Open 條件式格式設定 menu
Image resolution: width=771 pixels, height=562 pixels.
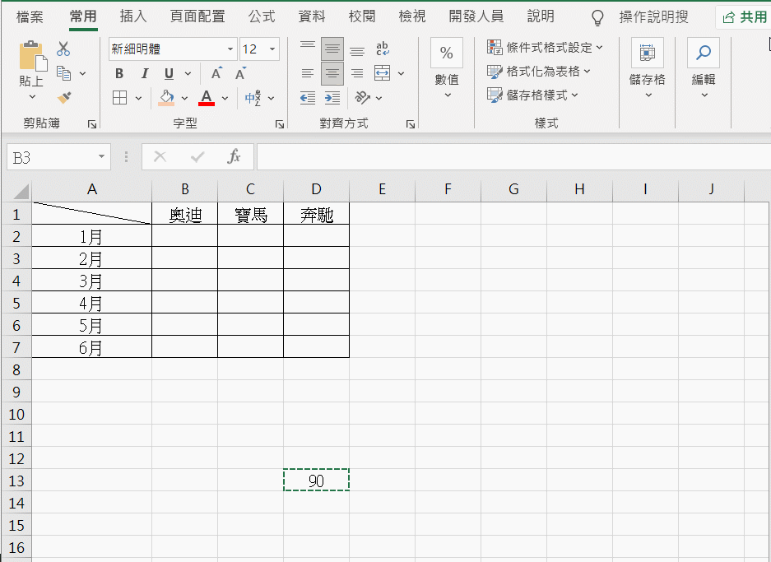pyautogui.click(x=545, y=47)
